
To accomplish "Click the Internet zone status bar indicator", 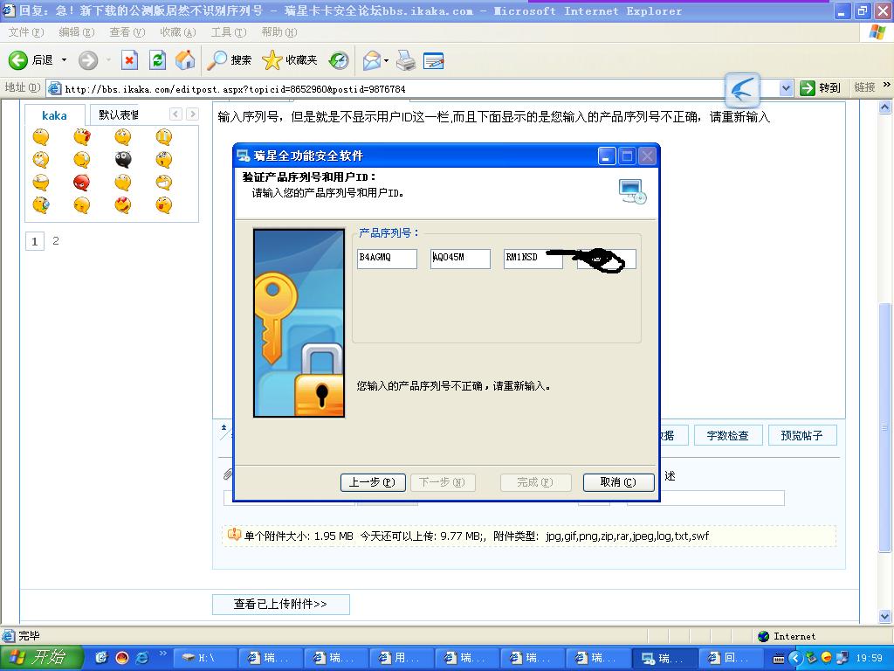I will tap(787, 636).
